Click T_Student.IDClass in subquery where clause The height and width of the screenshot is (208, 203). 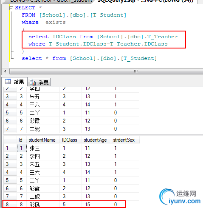click(78, 44)
